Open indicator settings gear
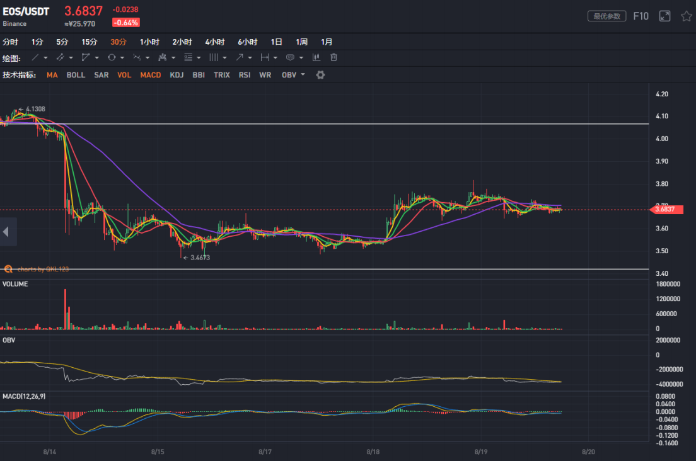696x461 pixels. click(x=320, y=75)
